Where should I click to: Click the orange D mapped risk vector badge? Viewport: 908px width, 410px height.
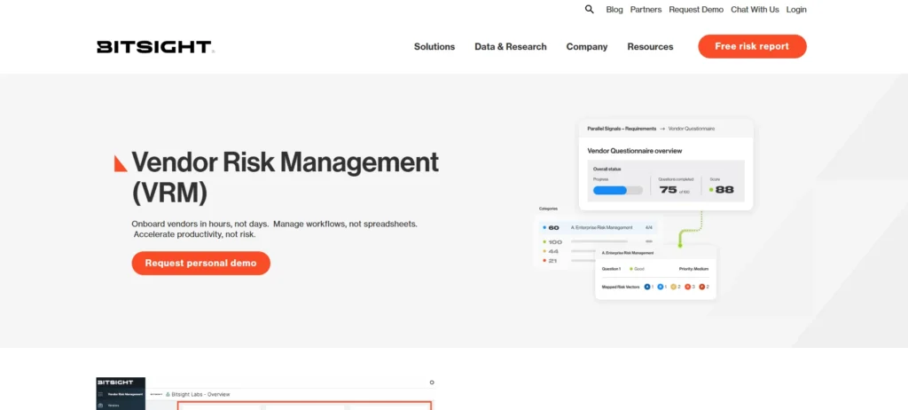687,287
